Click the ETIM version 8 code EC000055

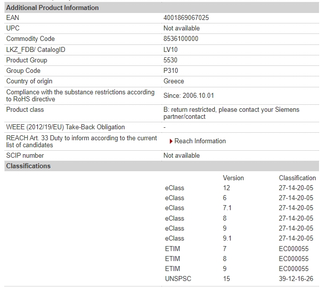pyautogui.click(x=294, y=259)
